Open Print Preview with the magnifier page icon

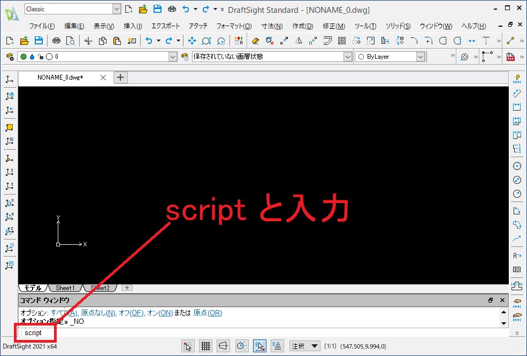coord(71,41)
